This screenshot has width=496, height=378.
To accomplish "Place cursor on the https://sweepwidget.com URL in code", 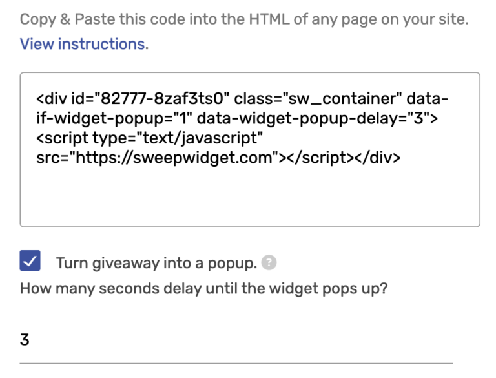I will (174, 158).
